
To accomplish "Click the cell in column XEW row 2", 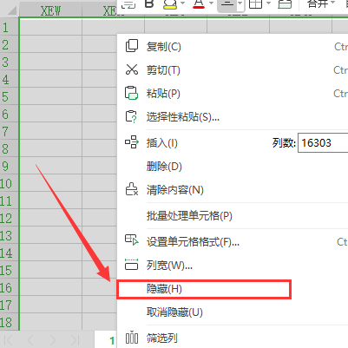I will tap(51, 44).
